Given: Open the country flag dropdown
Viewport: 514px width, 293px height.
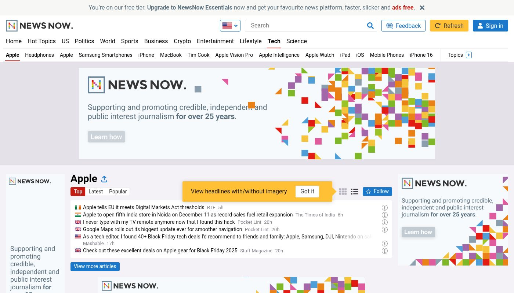Looking at the screenshot, I should (x=230, y=26).
